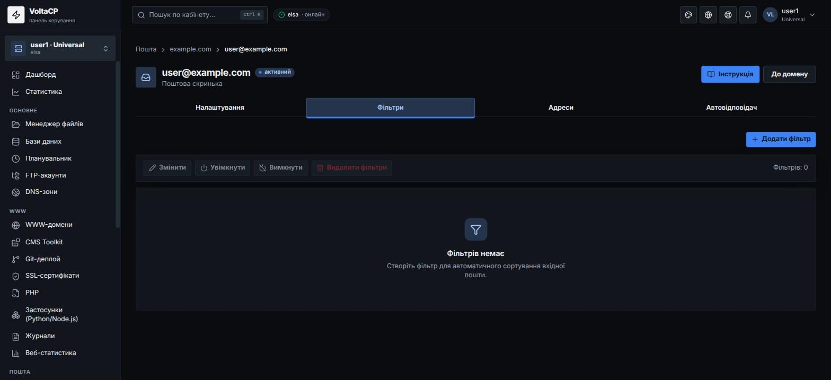Open FTP-акаунти page
Viewport: 831px width, 380px height.
coord(60,175)
